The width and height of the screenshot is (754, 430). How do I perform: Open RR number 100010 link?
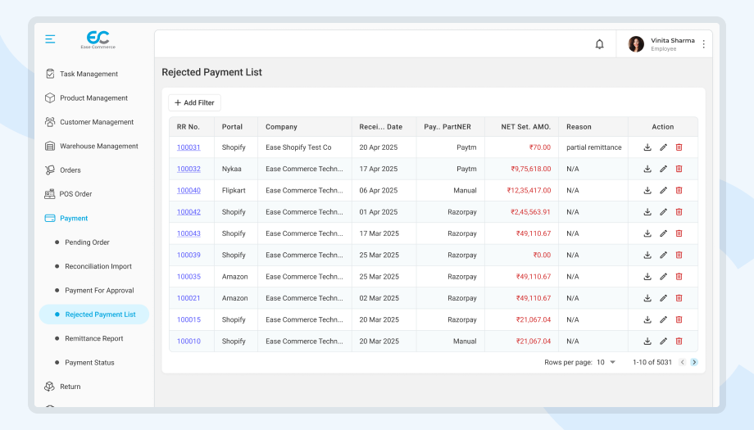tap(188, 341)
